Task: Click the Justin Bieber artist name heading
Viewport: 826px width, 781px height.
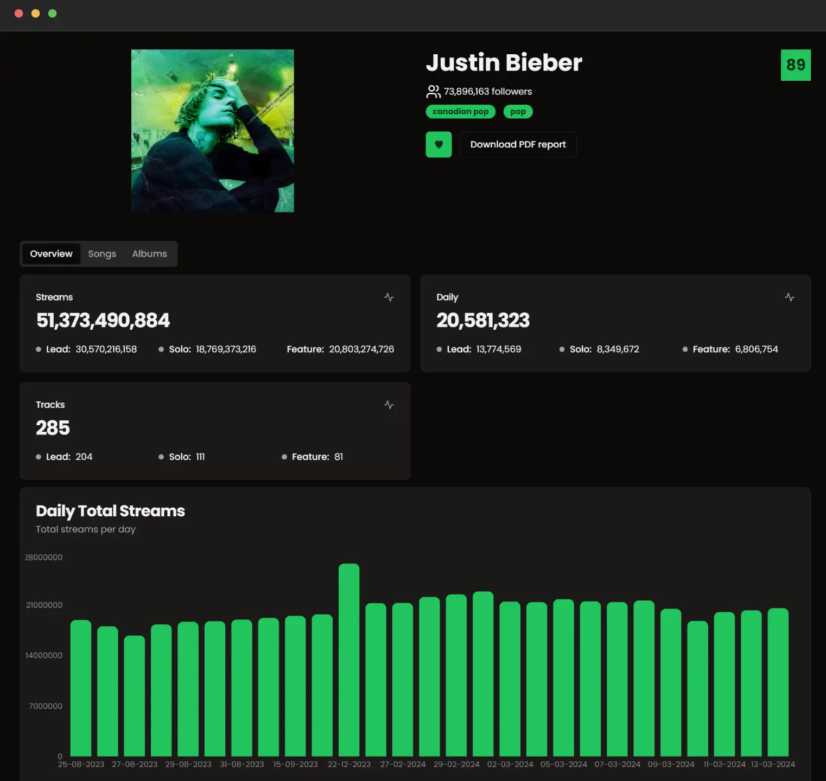Action: [504, 63]
